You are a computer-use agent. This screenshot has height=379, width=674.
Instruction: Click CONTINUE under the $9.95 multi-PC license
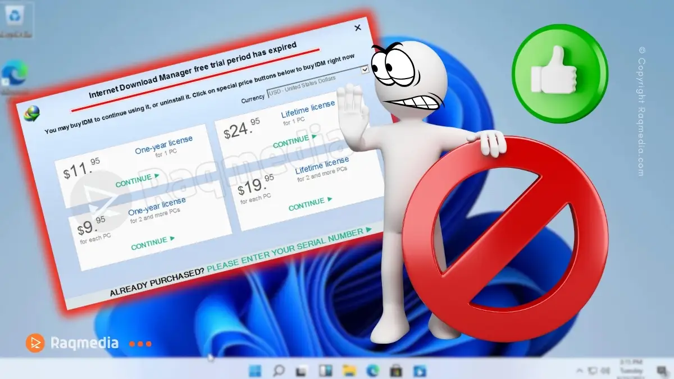click(150, 244)
